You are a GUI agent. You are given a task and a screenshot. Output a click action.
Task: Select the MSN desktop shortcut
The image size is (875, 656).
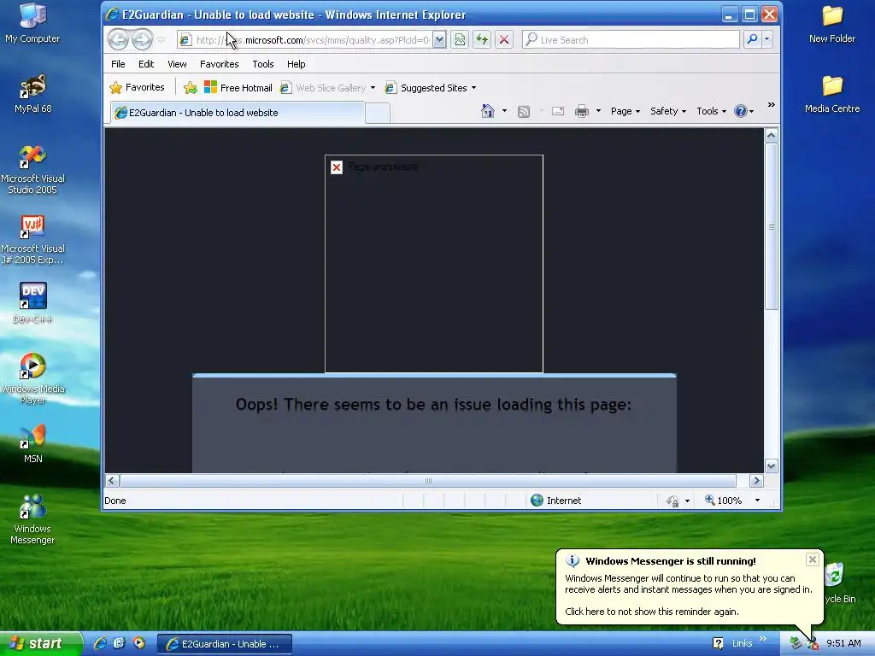pyautogui.click(x=32, y=444)
